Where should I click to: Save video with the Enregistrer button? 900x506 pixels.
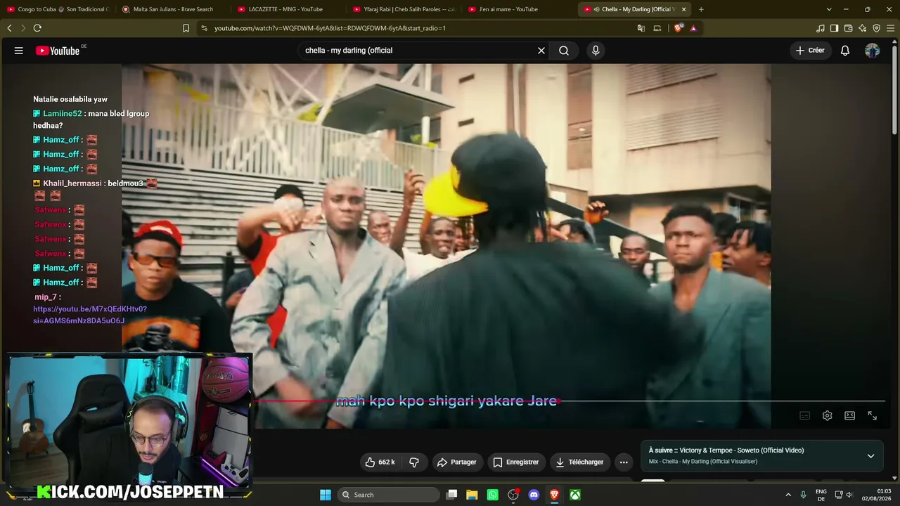(x=516, y=462)
